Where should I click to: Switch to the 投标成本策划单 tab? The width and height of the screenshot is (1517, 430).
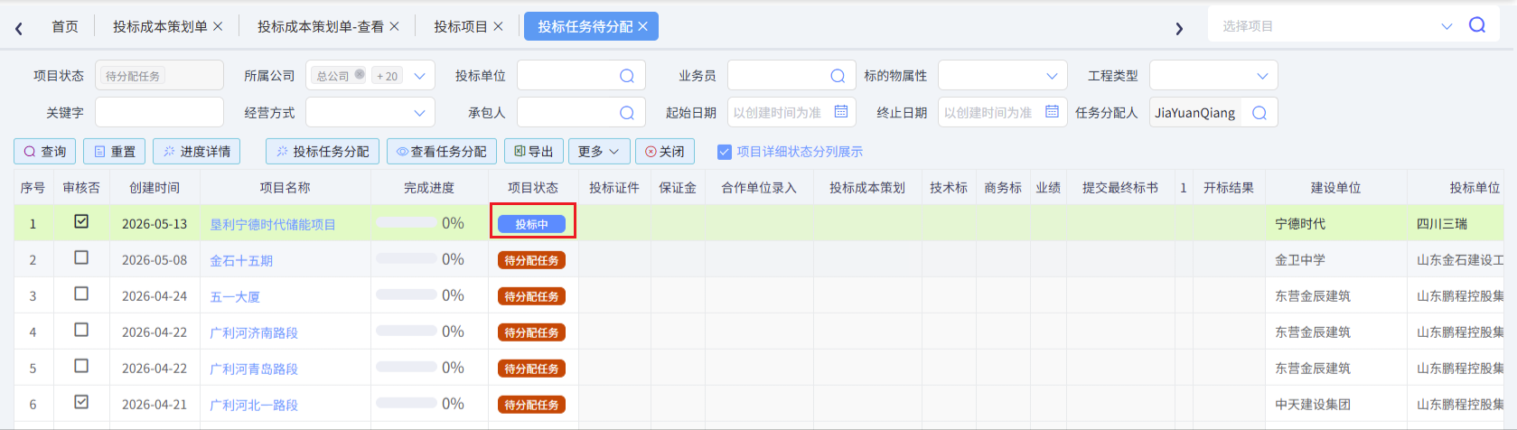click(160, 27)
